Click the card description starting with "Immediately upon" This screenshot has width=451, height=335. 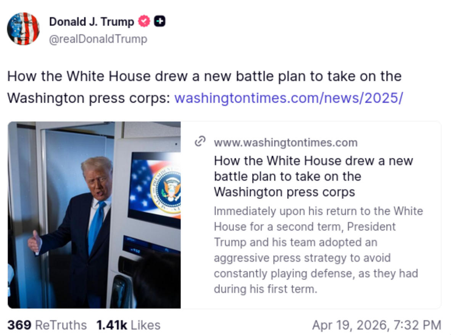click(x=319, y=250)
